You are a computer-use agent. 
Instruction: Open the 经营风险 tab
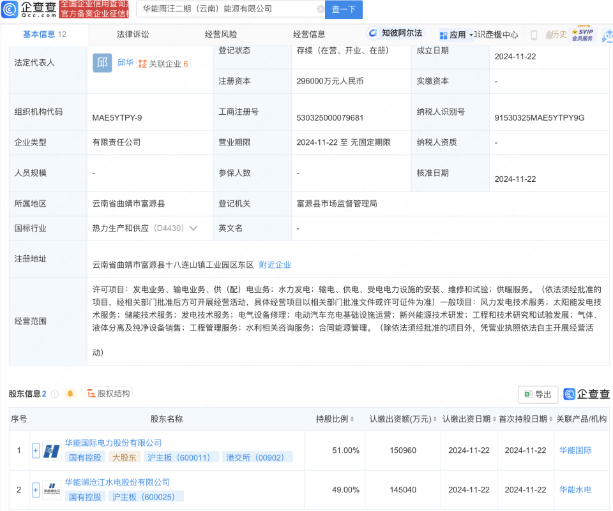[x=221, y=34]
